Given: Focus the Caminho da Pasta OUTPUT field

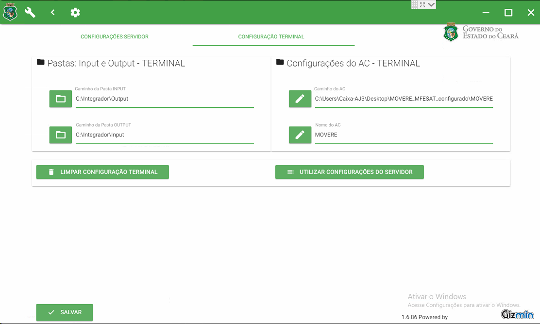Looking at the screenshot, I should (x=165, y=135).
